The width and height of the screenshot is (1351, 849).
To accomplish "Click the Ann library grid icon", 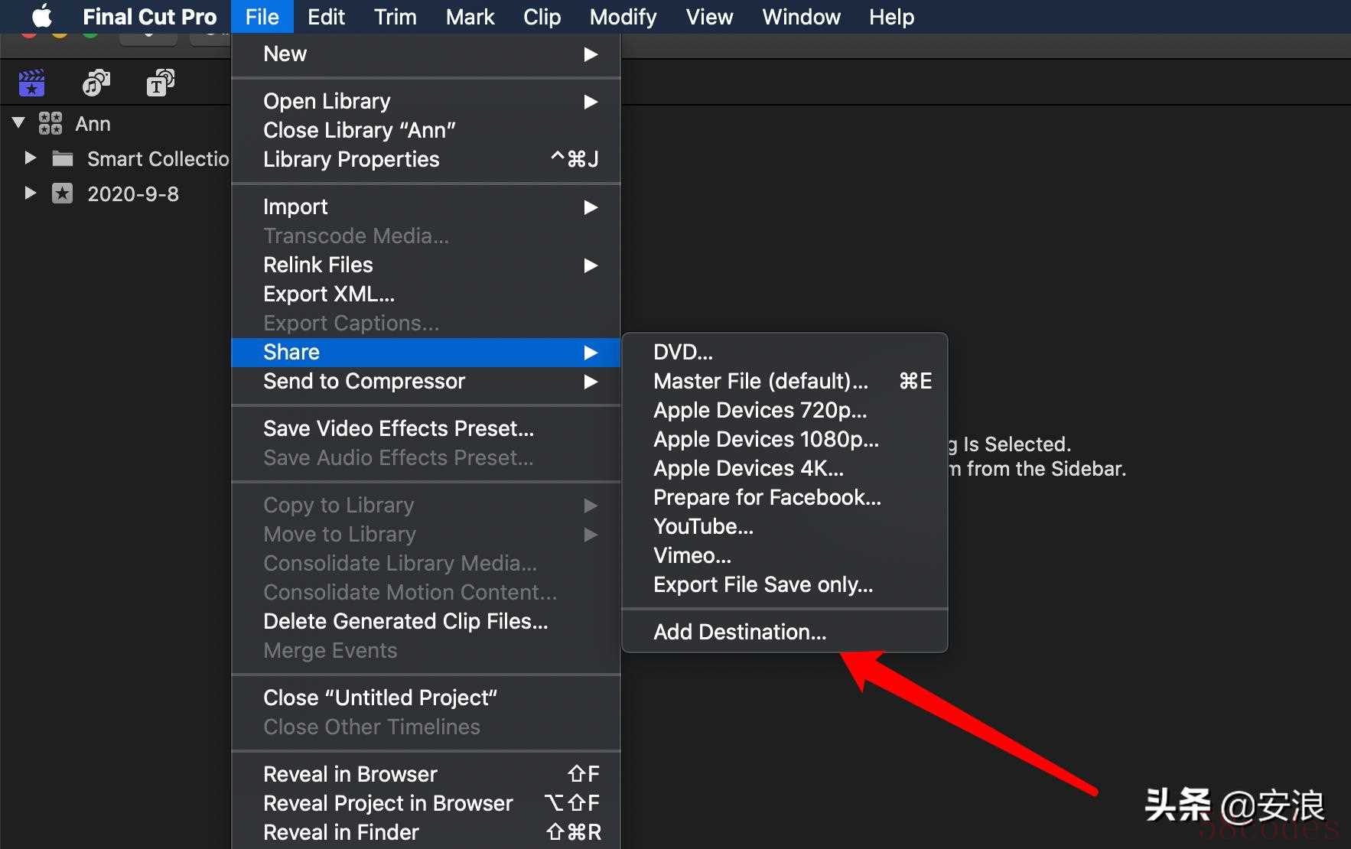I will pos(50,123).
